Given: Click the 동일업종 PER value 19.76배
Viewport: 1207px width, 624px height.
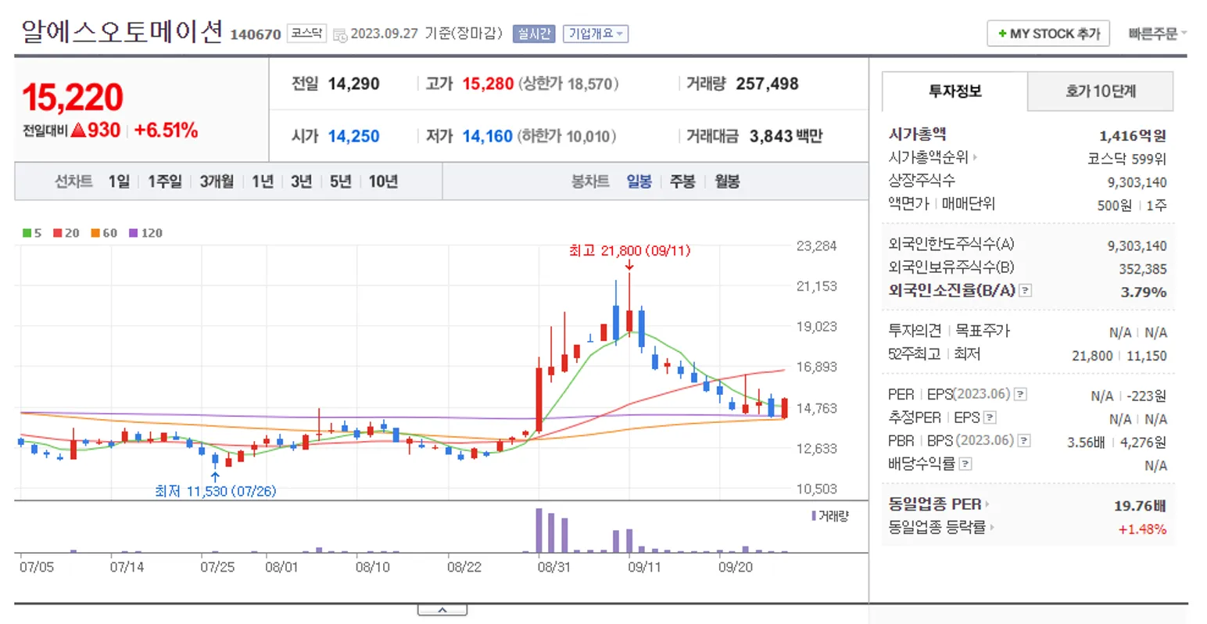Looking at the screenshot, I should pyautogui.click(x=1140, y=506).
